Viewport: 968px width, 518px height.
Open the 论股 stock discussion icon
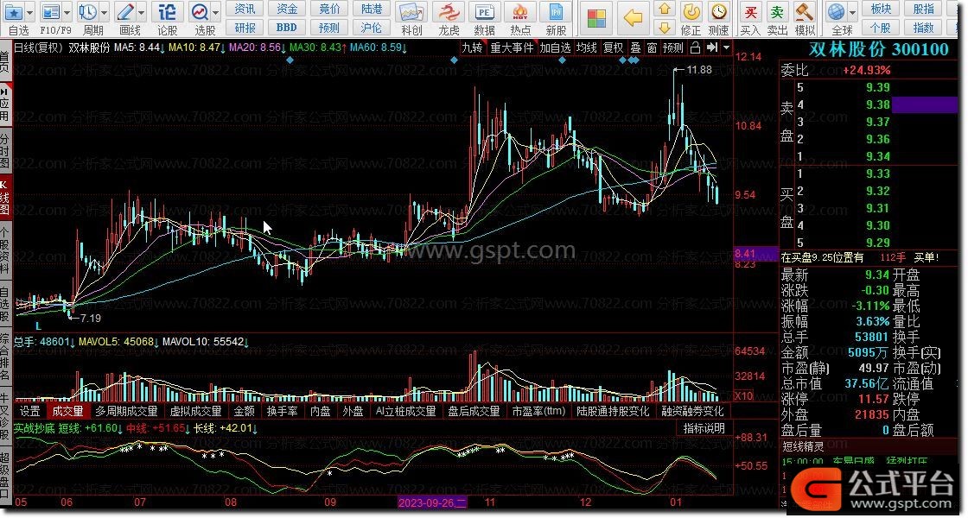pyautogui.click(x=168, y=12)
